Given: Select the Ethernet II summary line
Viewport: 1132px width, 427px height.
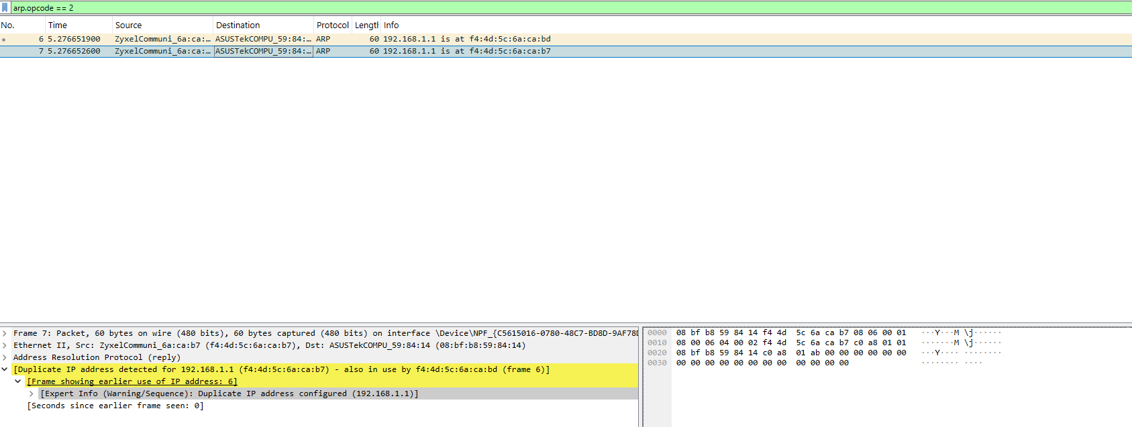Looking at the screenshot, I should (269, 345).
